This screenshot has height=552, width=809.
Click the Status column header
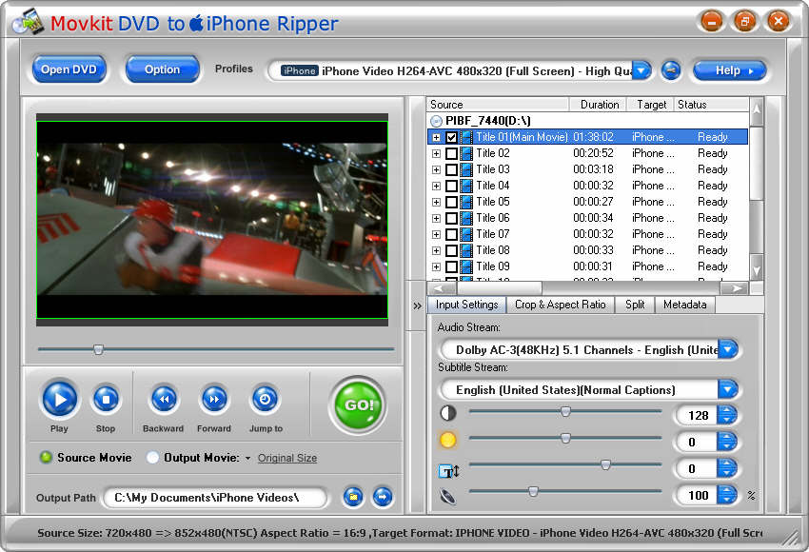712,104
